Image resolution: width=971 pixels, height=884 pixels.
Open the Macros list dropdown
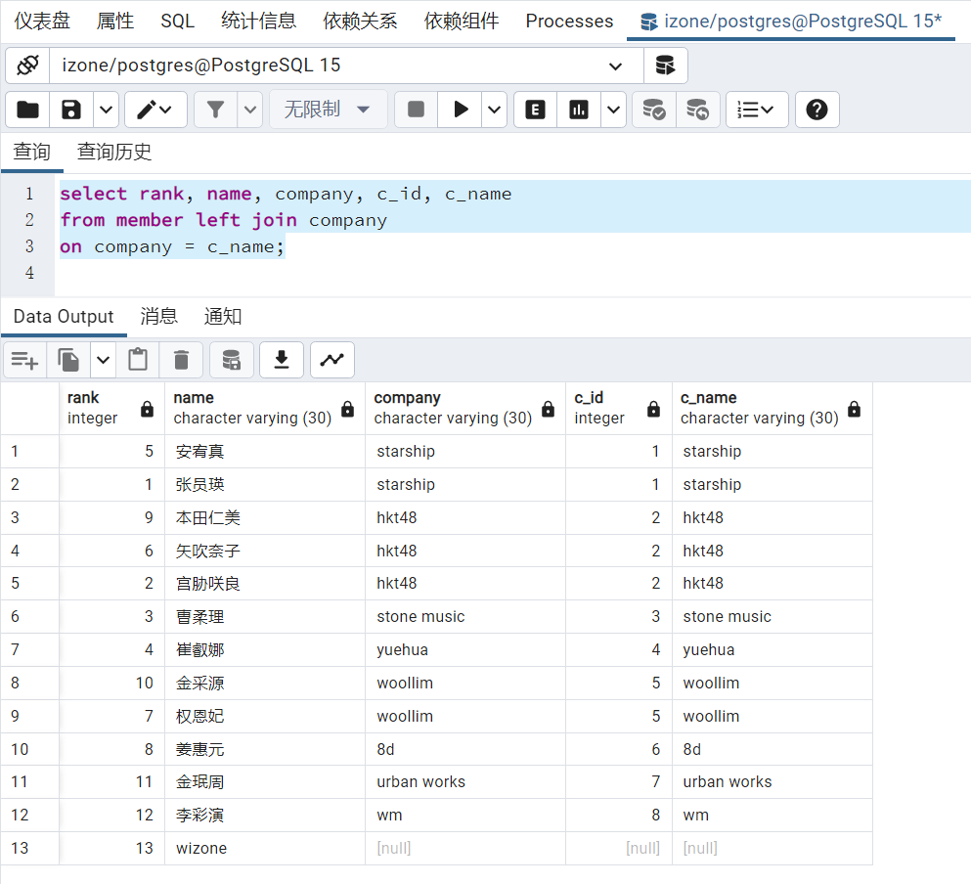point(757,110)
